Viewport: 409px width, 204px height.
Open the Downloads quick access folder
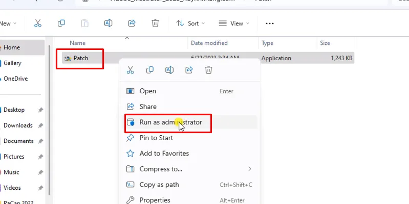coord(18,125)
